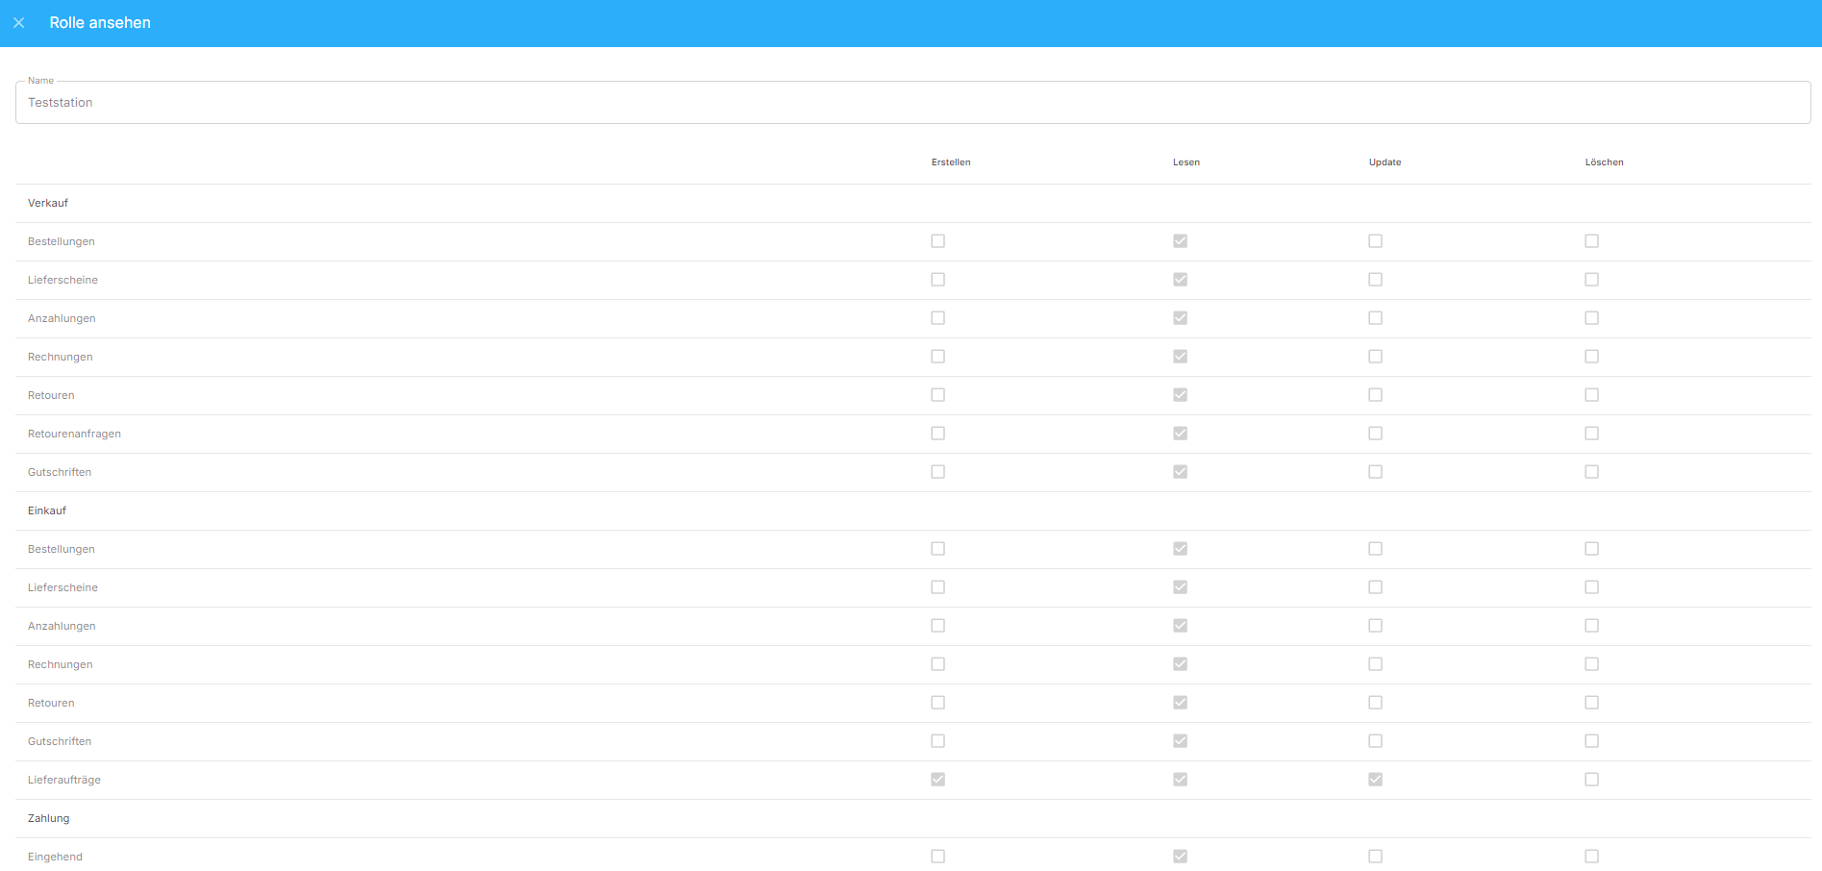Toggle Löschen checkbox for Lieferaufträge
The width and height of the screenshot is (1822, 871).
click(1591, 780)
